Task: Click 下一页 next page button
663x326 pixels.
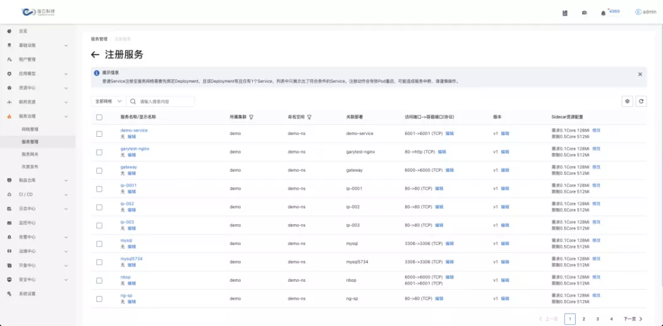Action: 633,319
